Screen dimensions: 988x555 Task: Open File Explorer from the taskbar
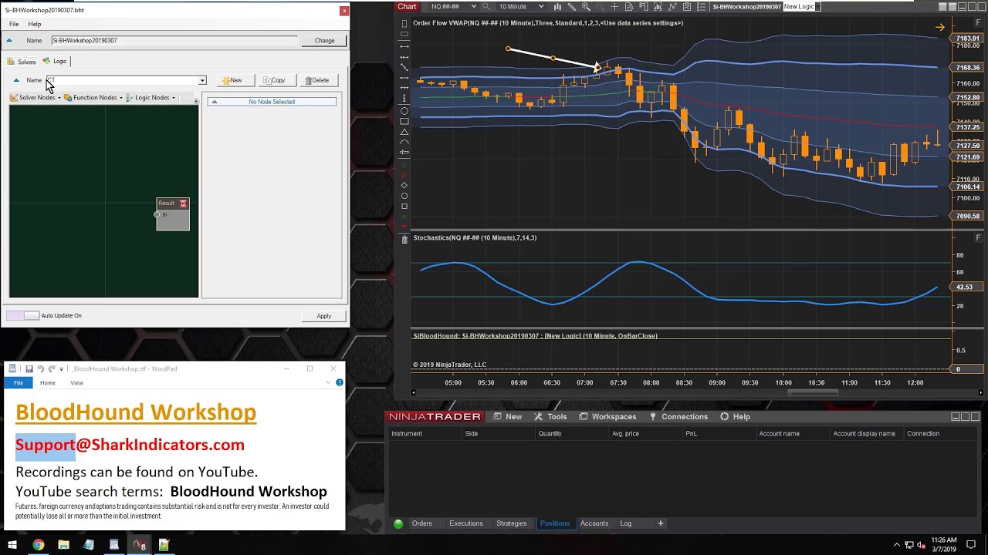[x=63, y=545]
